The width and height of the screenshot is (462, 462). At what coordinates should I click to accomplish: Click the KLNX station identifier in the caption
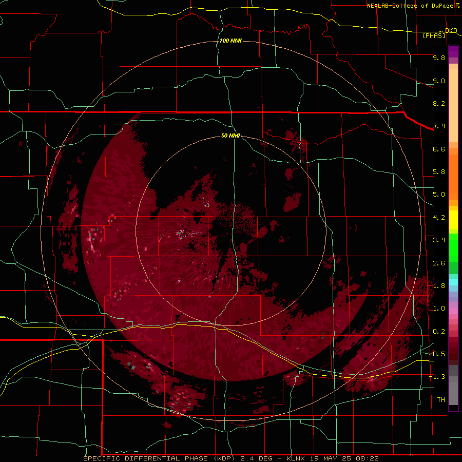[x=297, y=458]
